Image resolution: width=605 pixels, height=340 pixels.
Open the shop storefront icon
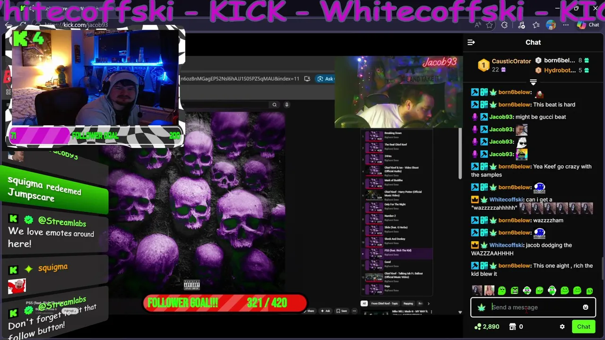tap(512, 327)
